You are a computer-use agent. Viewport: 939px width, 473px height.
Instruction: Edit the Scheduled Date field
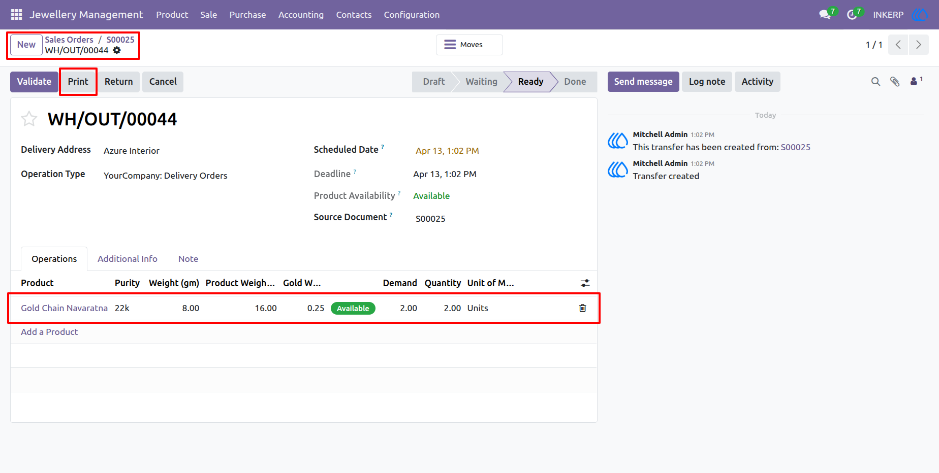pyautogui.click(x=447, y=151)
